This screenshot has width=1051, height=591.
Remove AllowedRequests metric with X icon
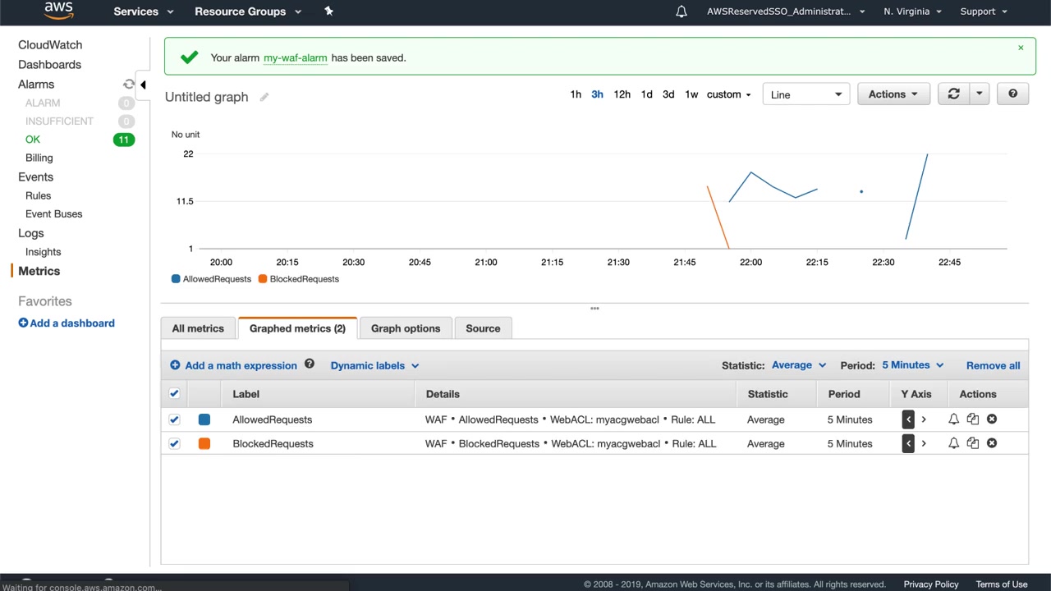click(x=992, y=419)
